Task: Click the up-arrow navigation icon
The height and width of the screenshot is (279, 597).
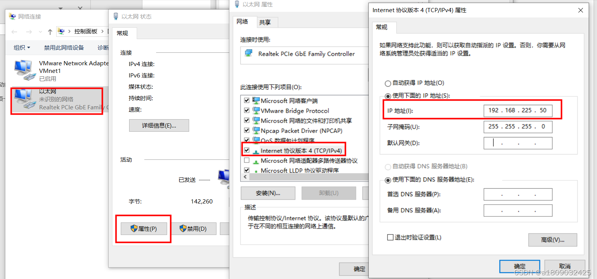Action: pyautogui.click(x=50, y=32)
